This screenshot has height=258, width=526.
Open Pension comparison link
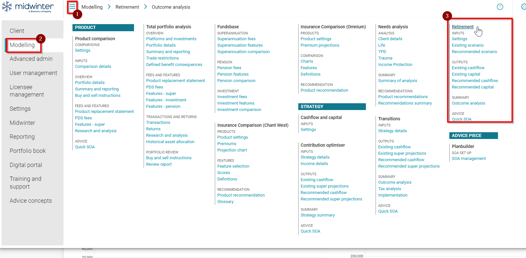[x=236, y=81]
